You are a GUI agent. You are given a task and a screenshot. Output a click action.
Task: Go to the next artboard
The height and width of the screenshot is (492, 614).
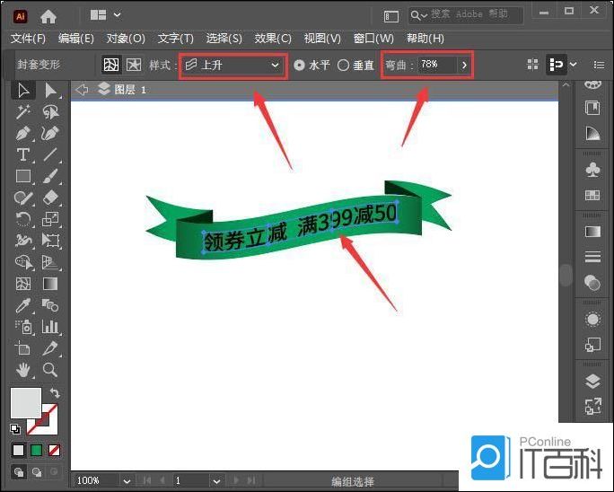point(236,480)
